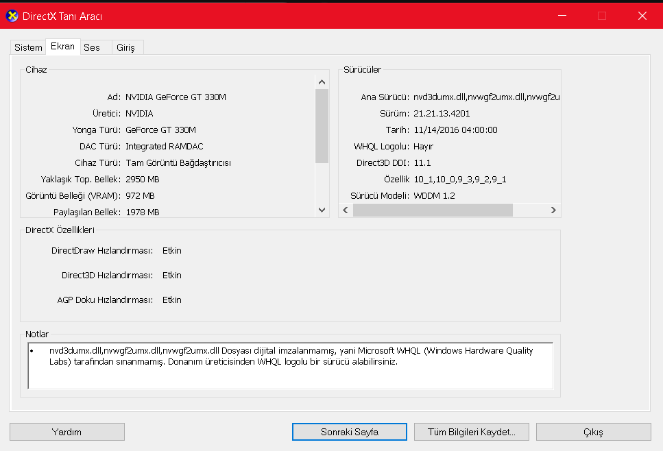Click the Sonraki Sayfa button
The height and width of the screenshot is (451, 663).
(349, 432)
